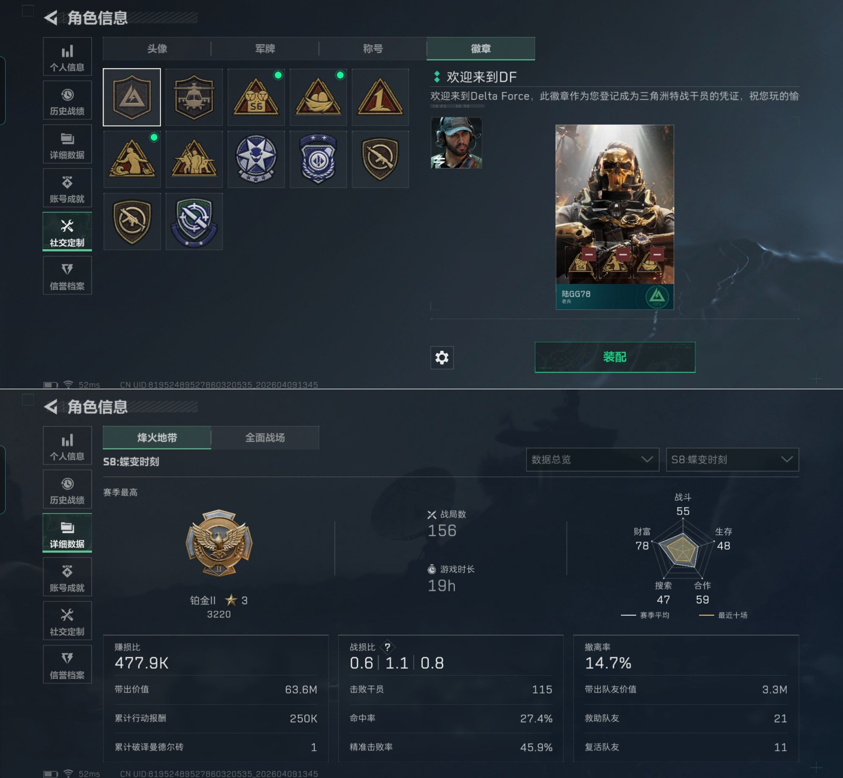Screen dimensions: 843x778
Task: Pick the green knife shield badge
Action: coord(194,222)
